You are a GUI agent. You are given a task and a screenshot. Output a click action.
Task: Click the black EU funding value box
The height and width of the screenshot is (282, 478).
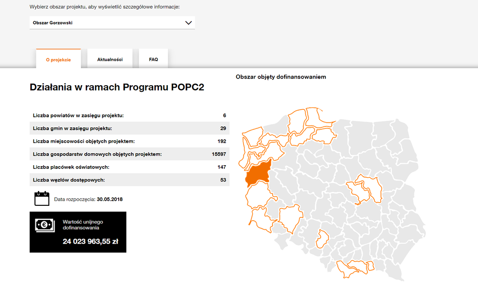click(78, 232)
